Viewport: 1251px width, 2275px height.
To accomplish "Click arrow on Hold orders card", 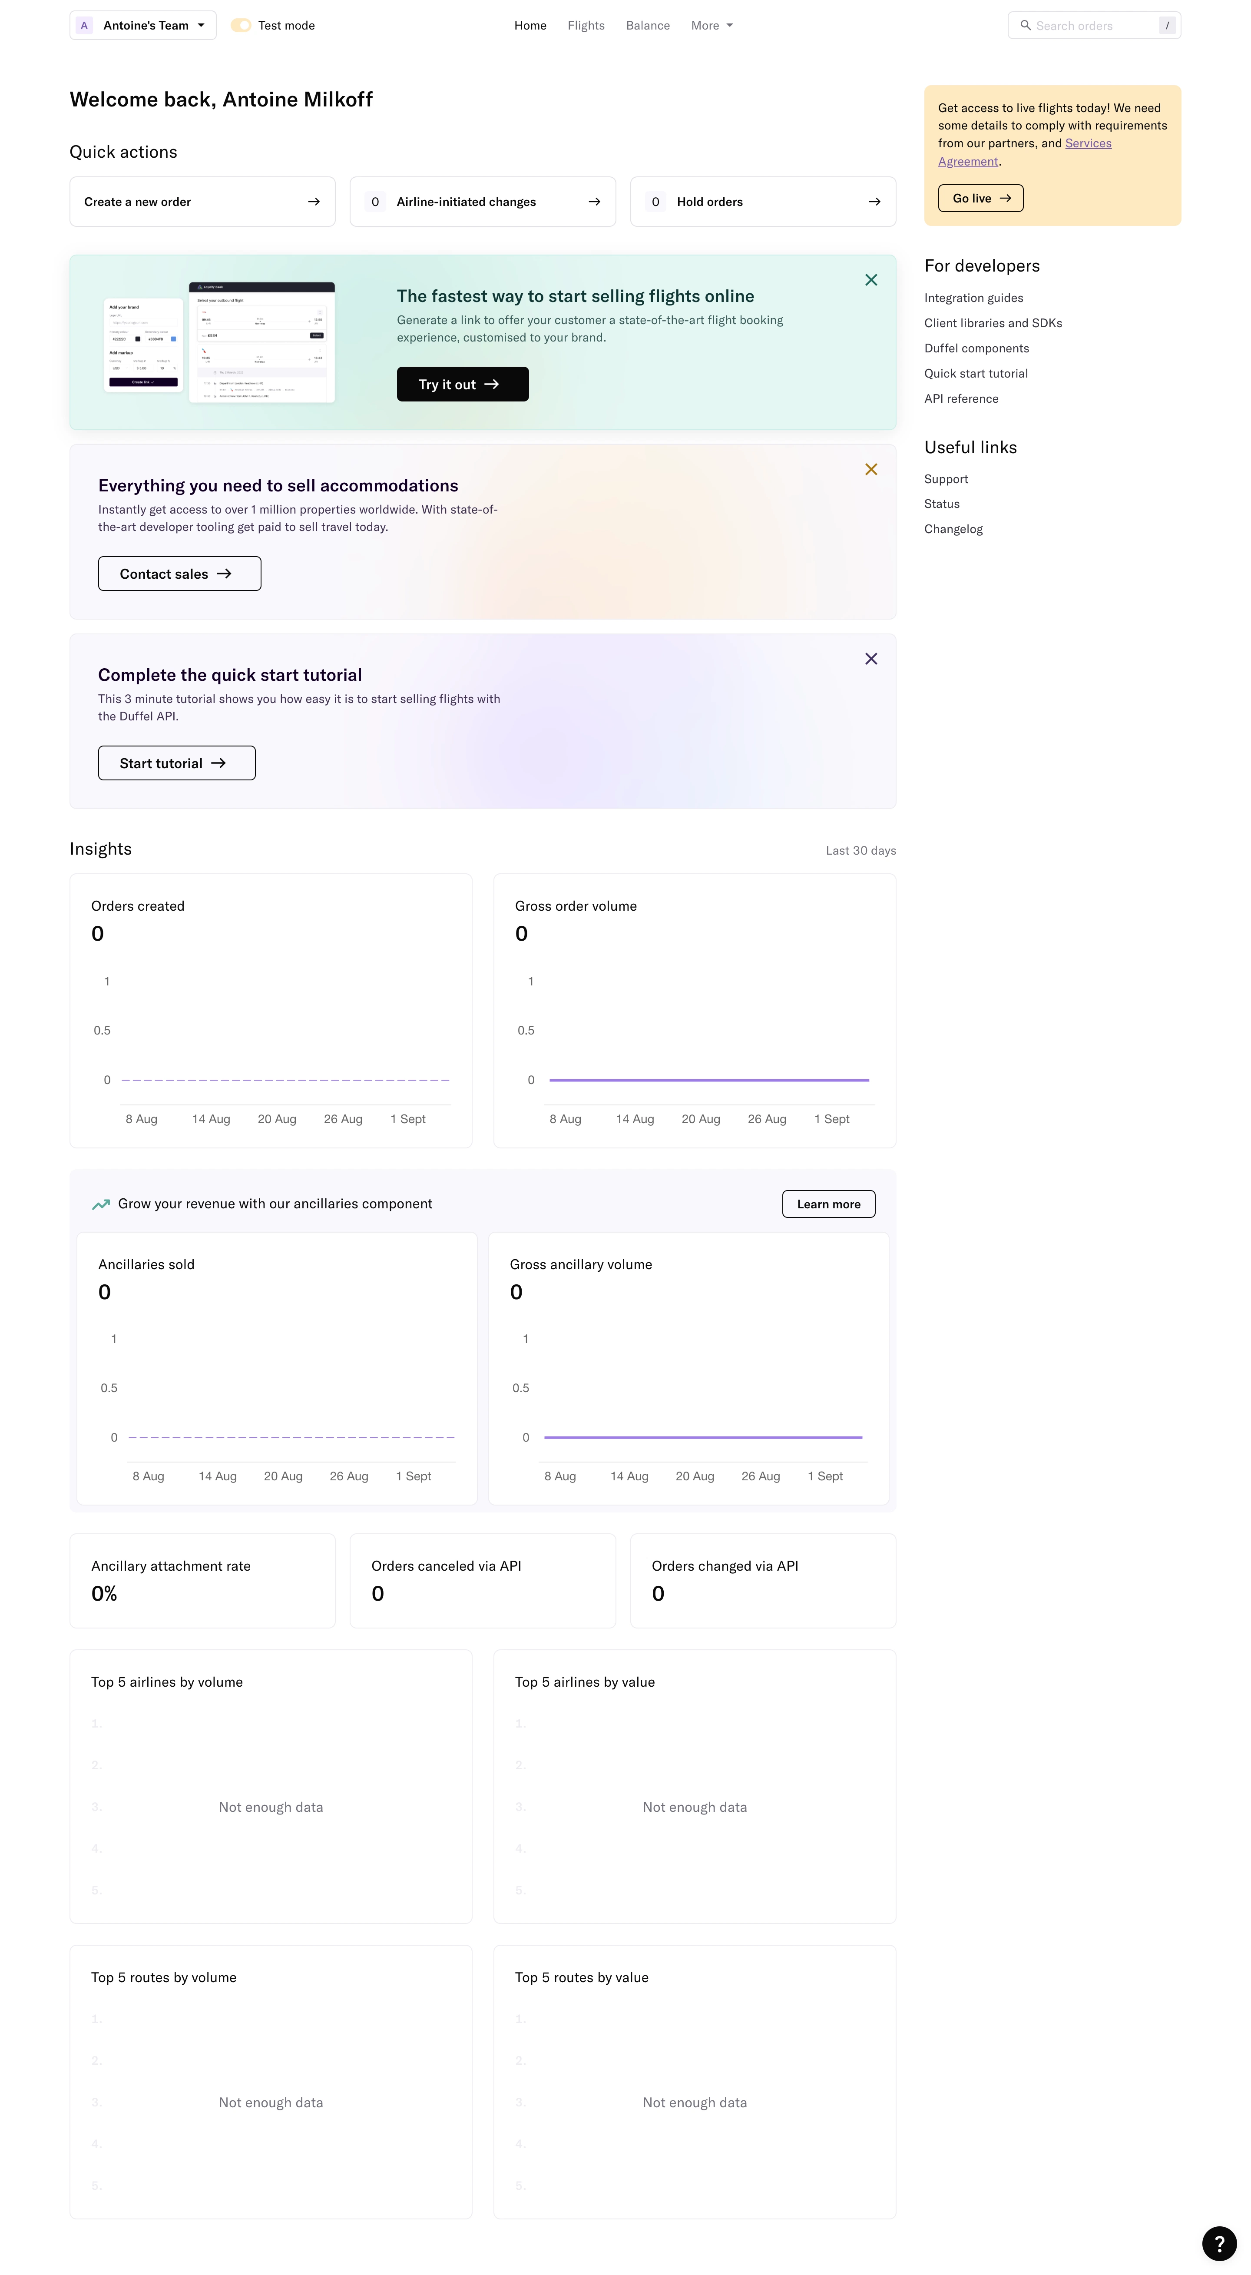I will pyautogui.click(x=874, y=202).
